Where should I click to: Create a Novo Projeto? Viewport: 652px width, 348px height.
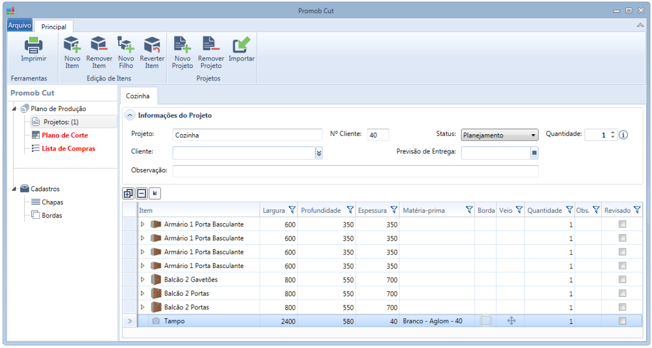pyautogui.click(x=182, y=45)
